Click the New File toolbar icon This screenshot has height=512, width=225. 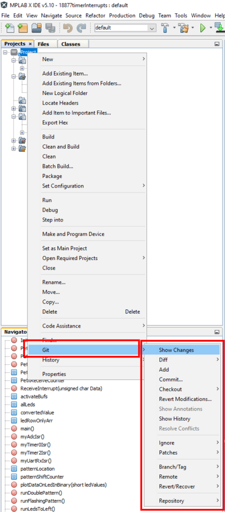coord(10,28)
